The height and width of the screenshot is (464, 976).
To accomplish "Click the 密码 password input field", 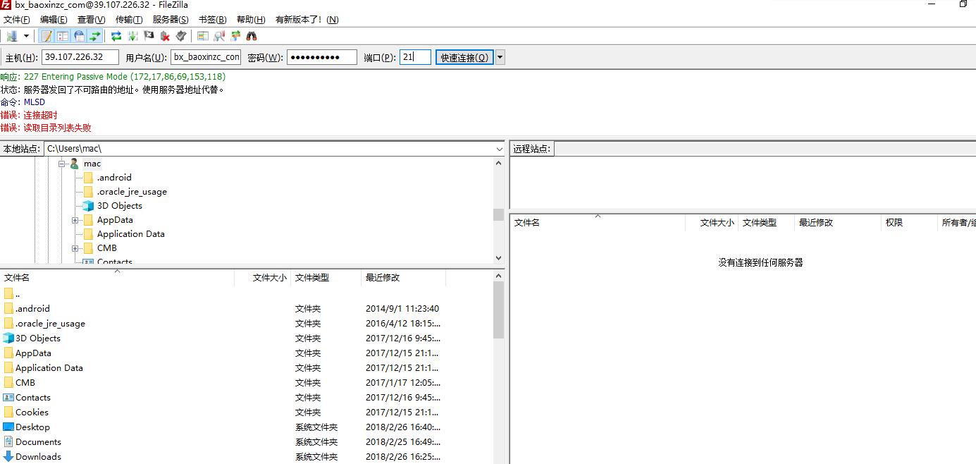I will 322,57.
